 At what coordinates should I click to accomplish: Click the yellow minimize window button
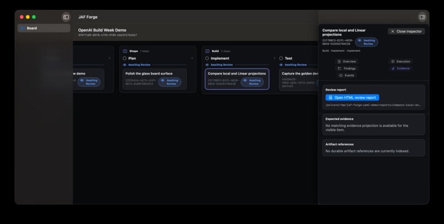pos(28,17)
